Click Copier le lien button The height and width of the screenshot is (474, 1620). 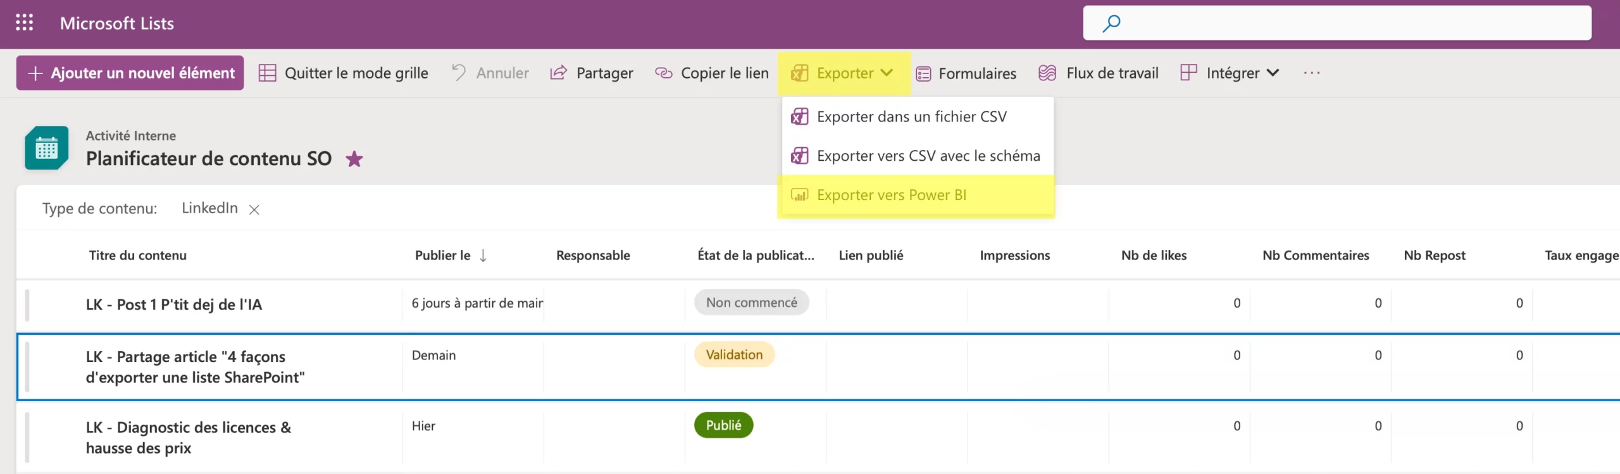tap(712, 73)
